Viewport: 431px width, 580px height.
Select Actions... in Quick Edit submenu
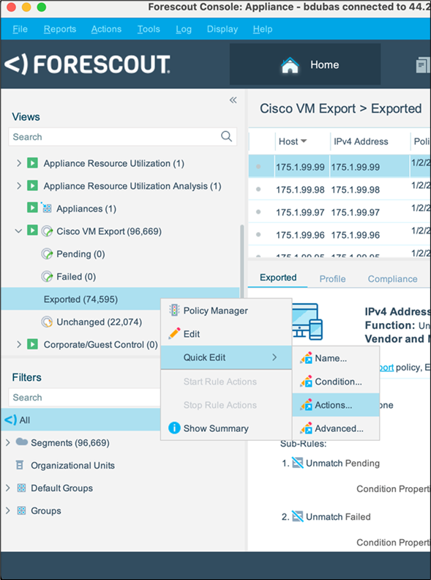pos(336,405)
